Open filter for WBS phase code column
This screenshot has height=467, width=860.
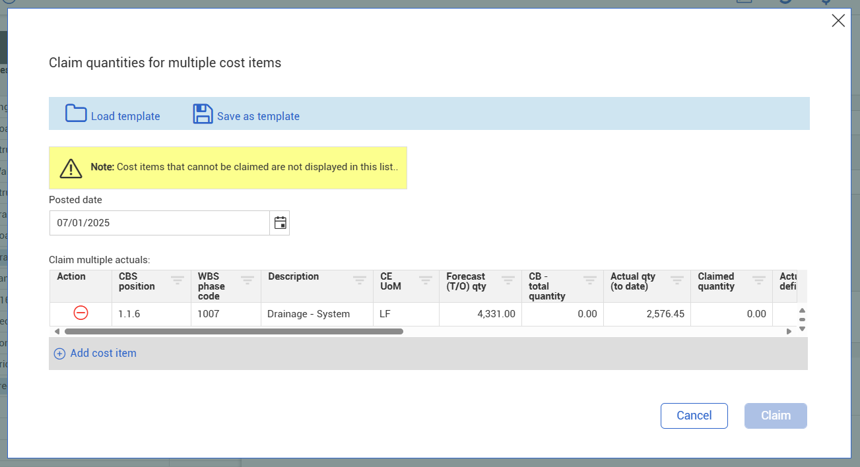[247, 280]
